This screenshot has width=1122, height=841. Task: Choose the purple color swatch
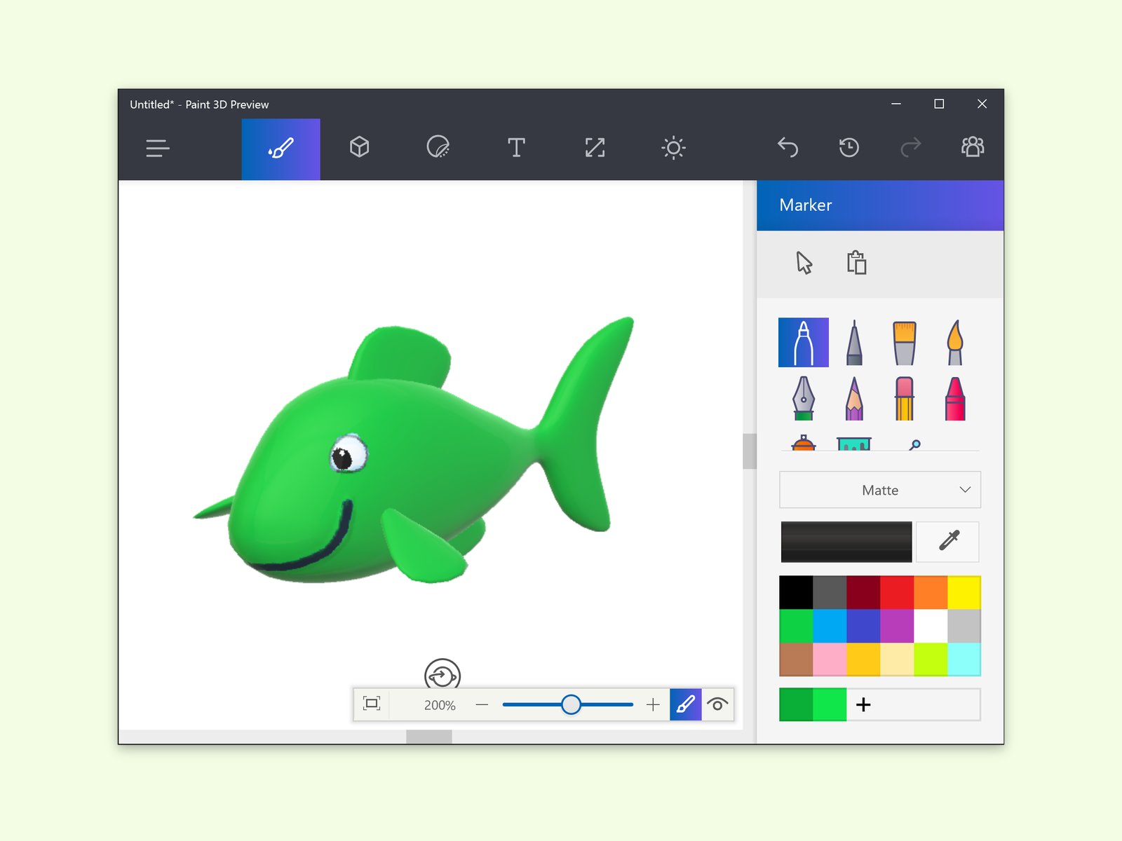click(x=897, y=627)
